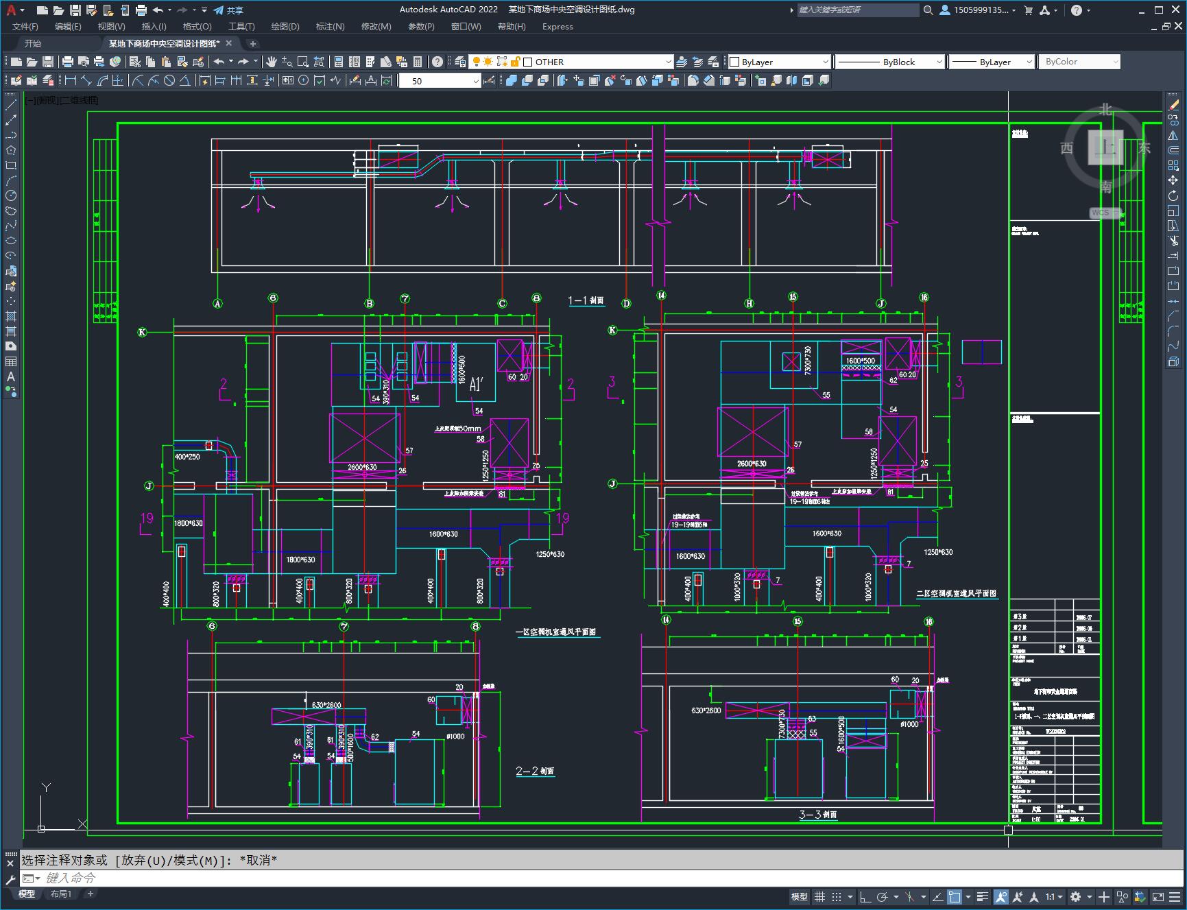Click the Cut icon in standard toolbar
The width and height of the screenshot is (1187, 910).
(x=134, y=62)
